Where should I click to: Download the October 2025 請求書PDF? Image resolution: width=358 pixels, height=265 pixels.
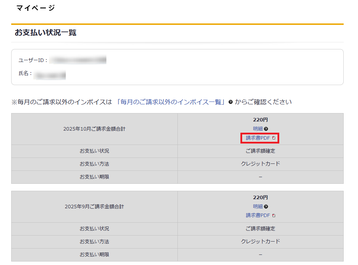pos(258,138)
